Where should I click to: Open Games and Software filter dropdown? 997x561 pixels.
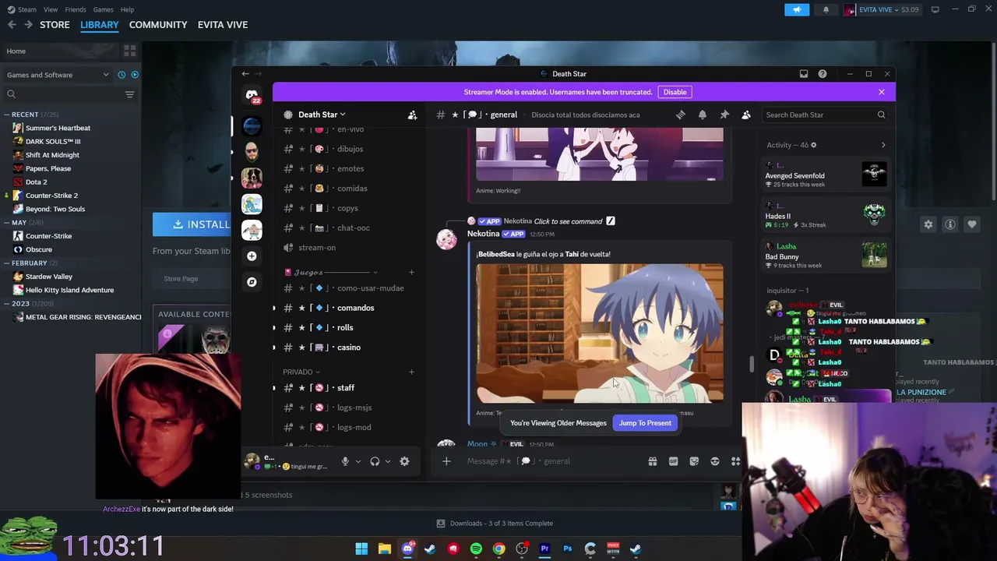pyautogui.click(x=57, y=75)
